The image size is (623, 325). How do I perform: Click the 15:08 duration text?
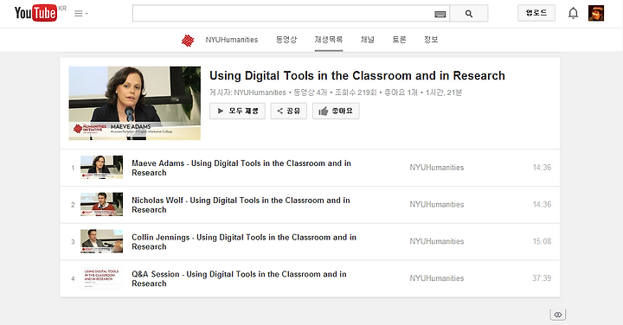click(x=542, y=241)
